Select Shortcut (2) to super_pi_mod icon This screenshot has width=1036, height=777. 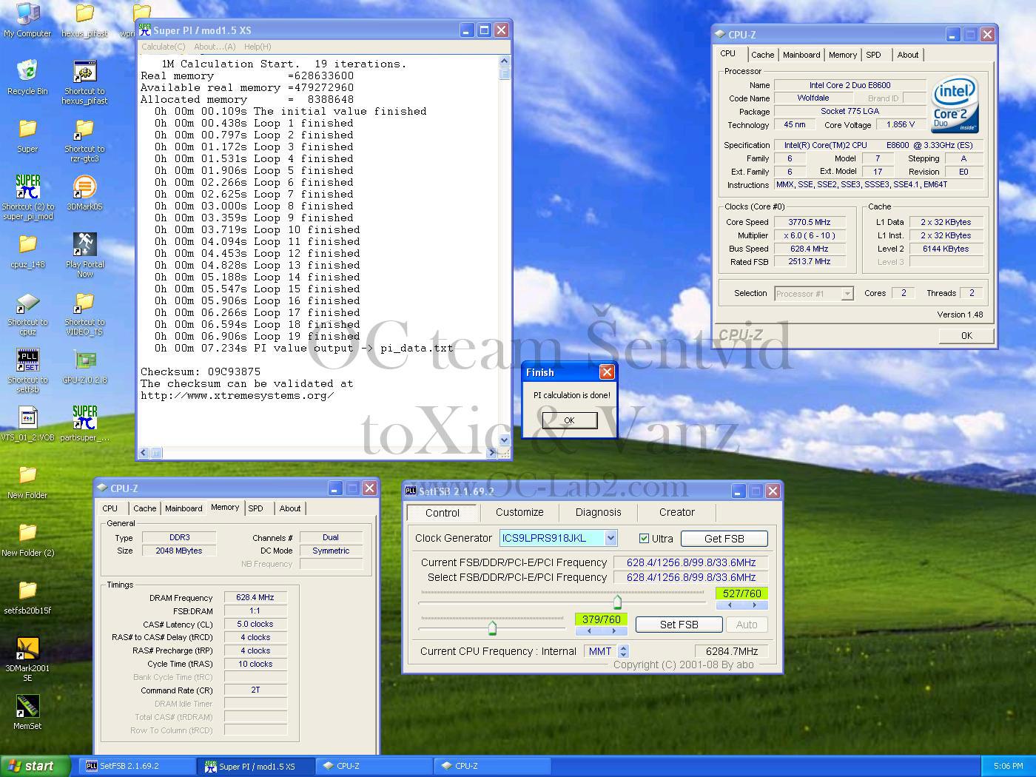tap(27, 197)
